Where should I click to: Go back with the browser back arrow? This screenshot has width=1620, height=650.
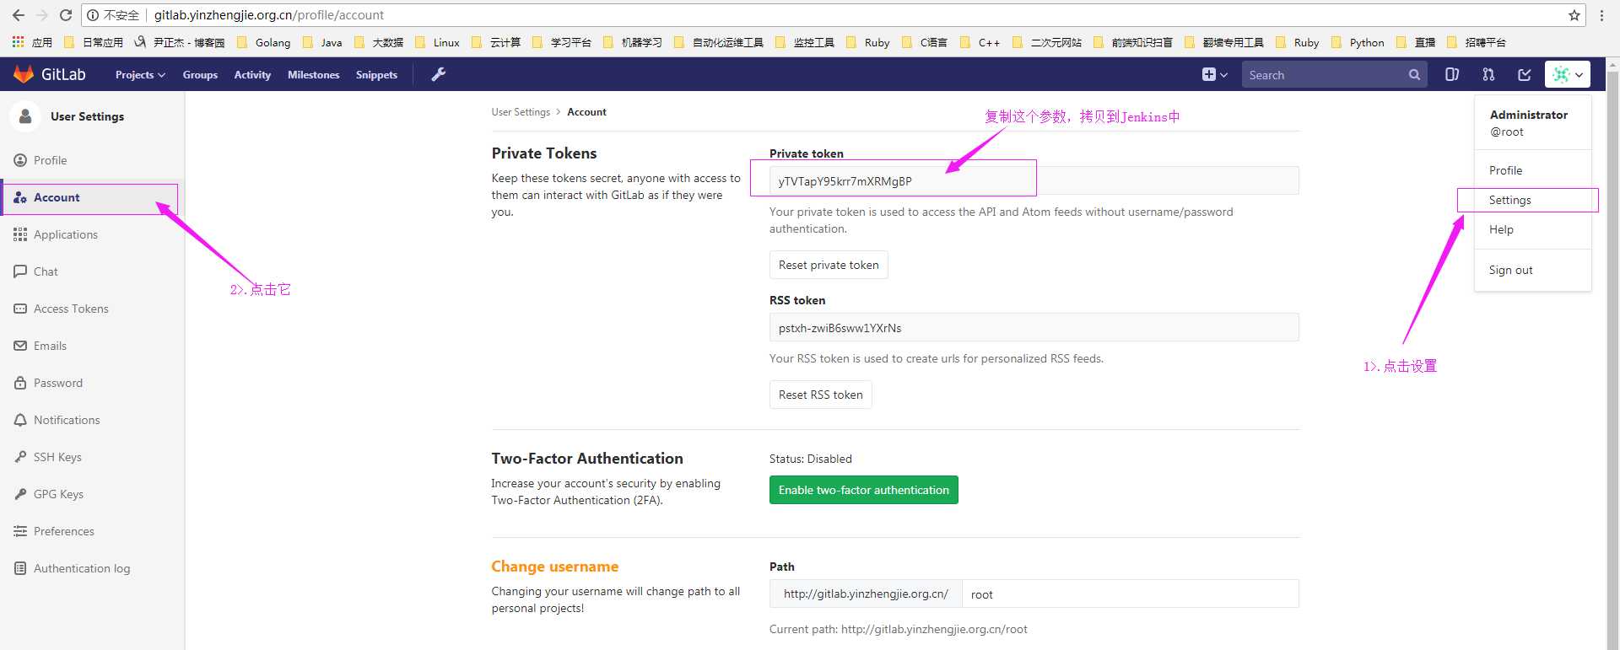coord(19,15)
